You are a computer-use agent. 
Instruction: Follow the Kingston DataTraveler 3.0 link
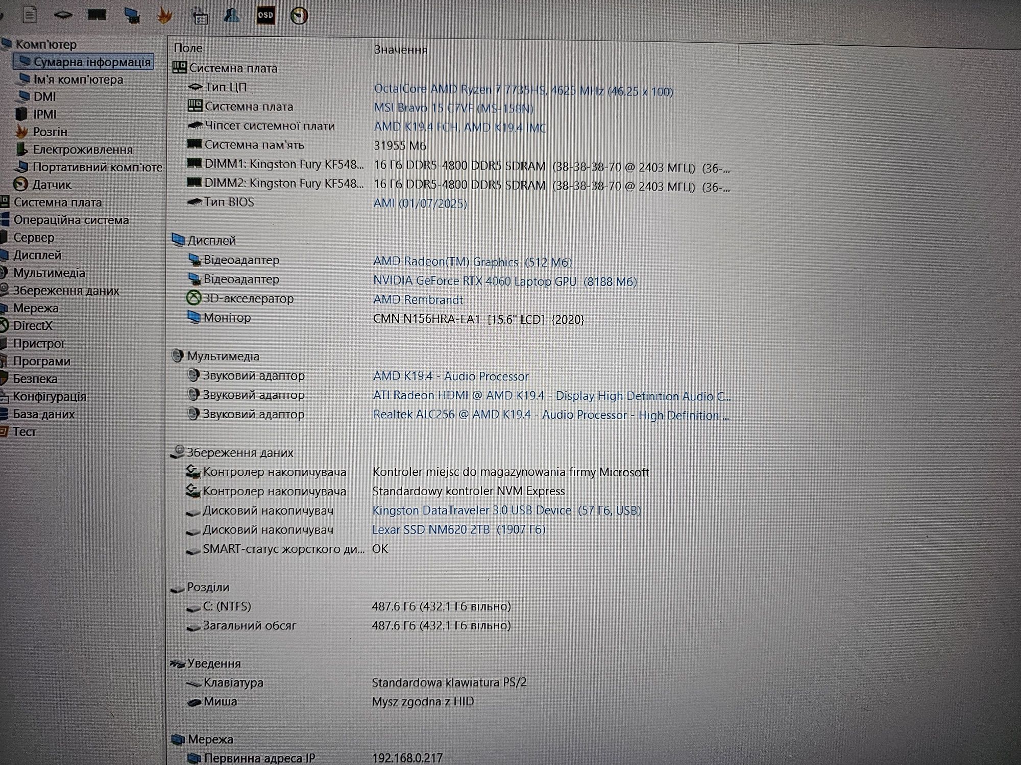pos(506,510)
